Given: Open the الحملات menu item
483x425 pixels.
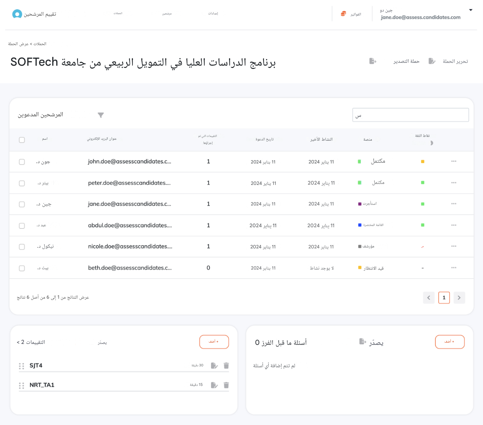Looking at the screenshot, I should 118,13.
